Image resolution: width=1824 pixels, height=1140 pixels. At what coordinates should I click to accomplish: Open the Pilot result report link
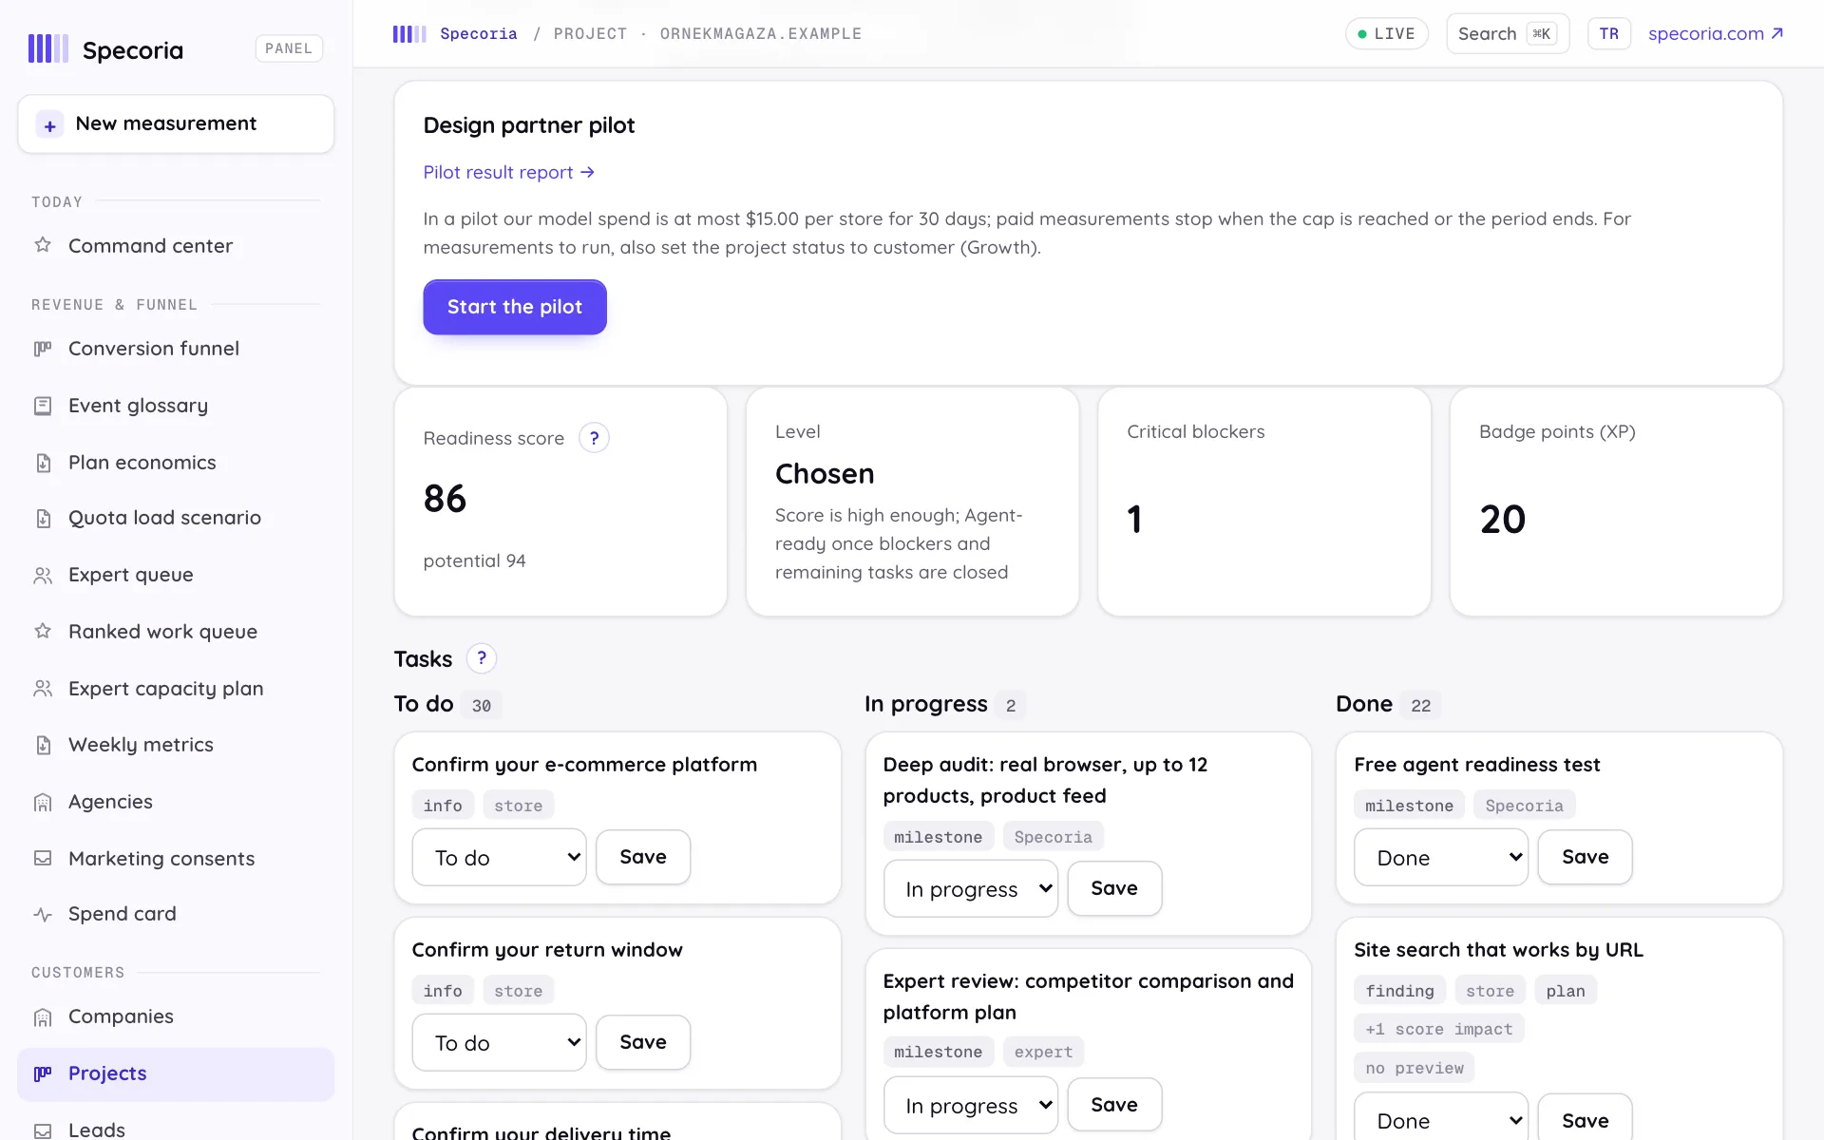coord(508,172)
